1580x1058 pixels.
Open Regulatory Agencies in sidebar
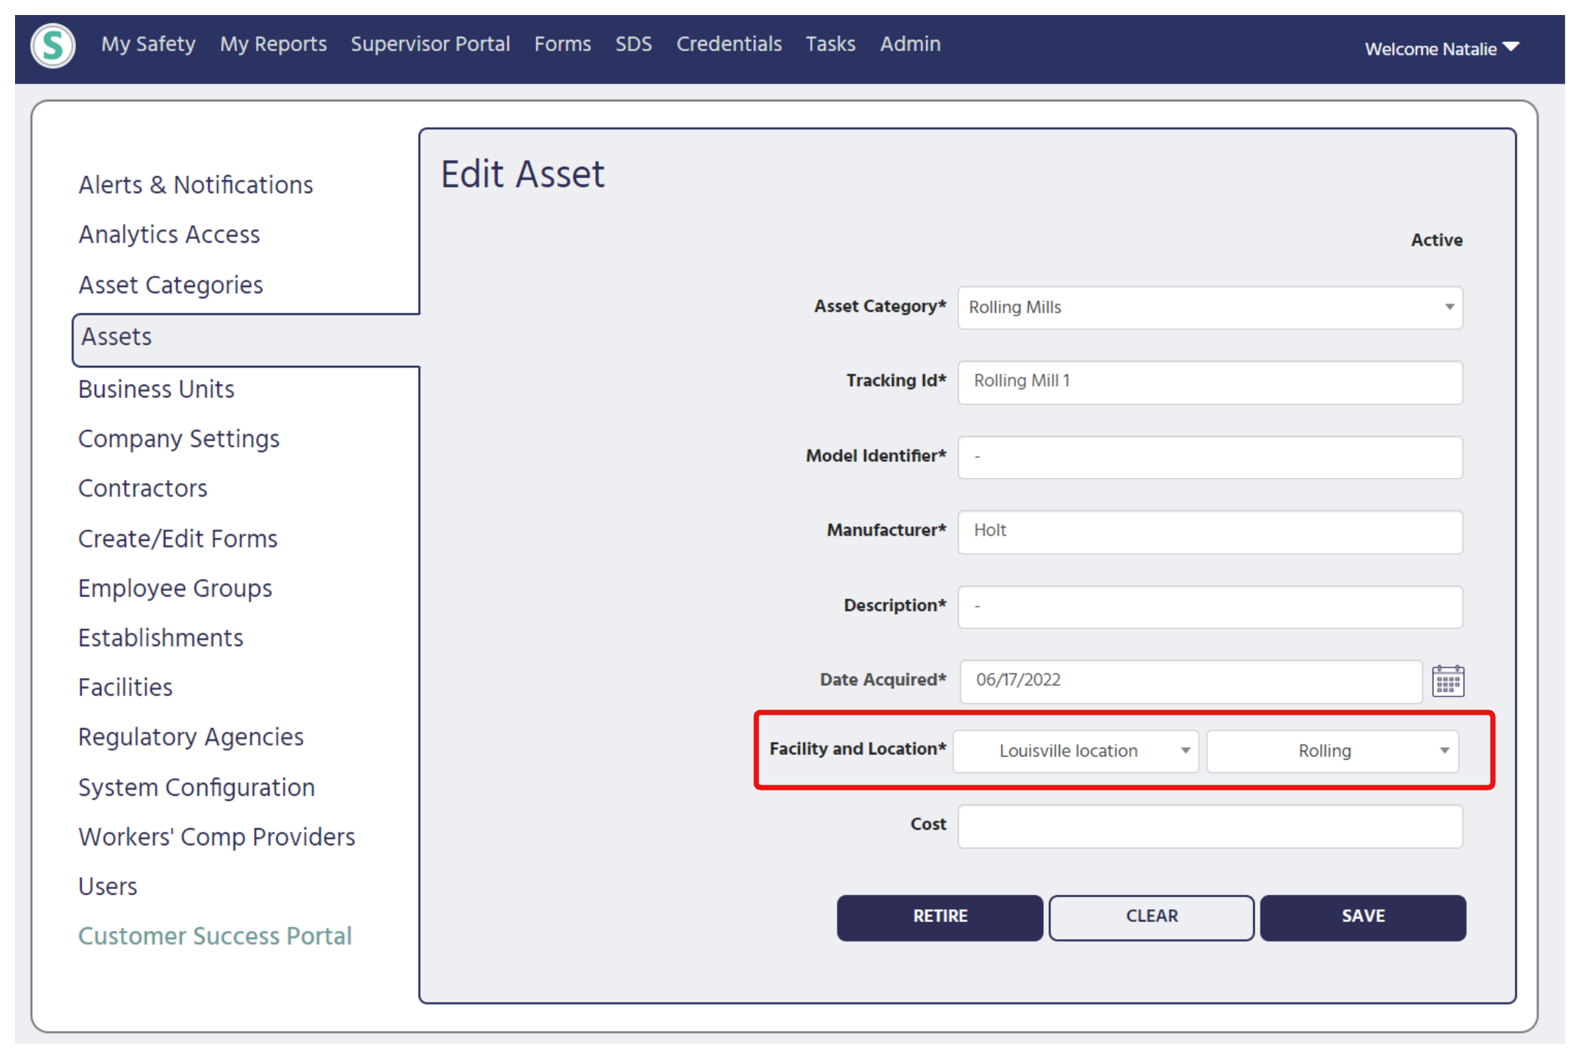(x=191, y=737)
